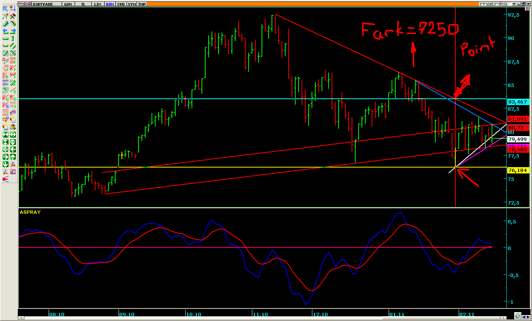Select the green horizontal line tool

[6, 38]
